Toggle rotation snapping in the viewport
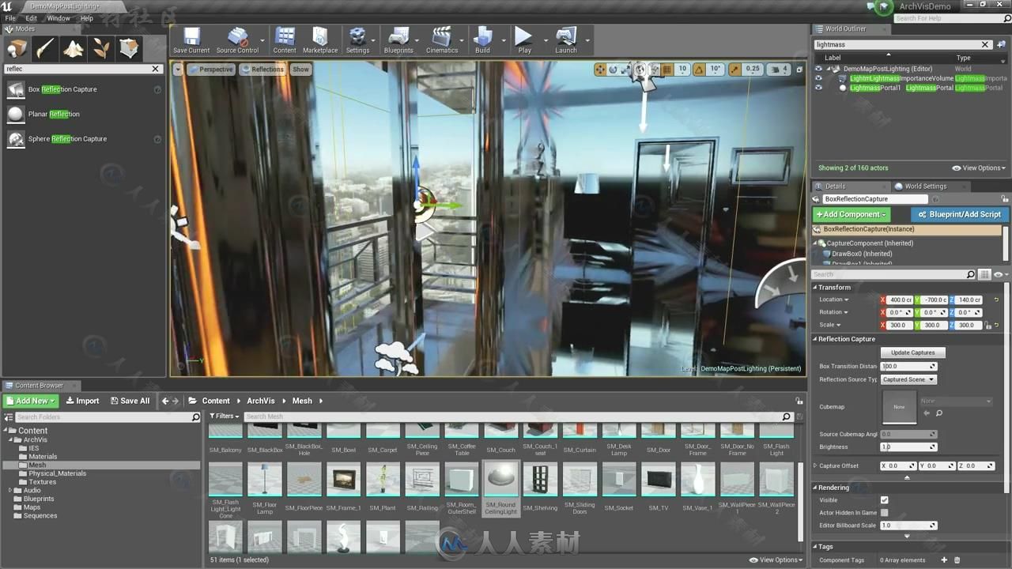Screen dimensions: 1012x569 point(699,70)
